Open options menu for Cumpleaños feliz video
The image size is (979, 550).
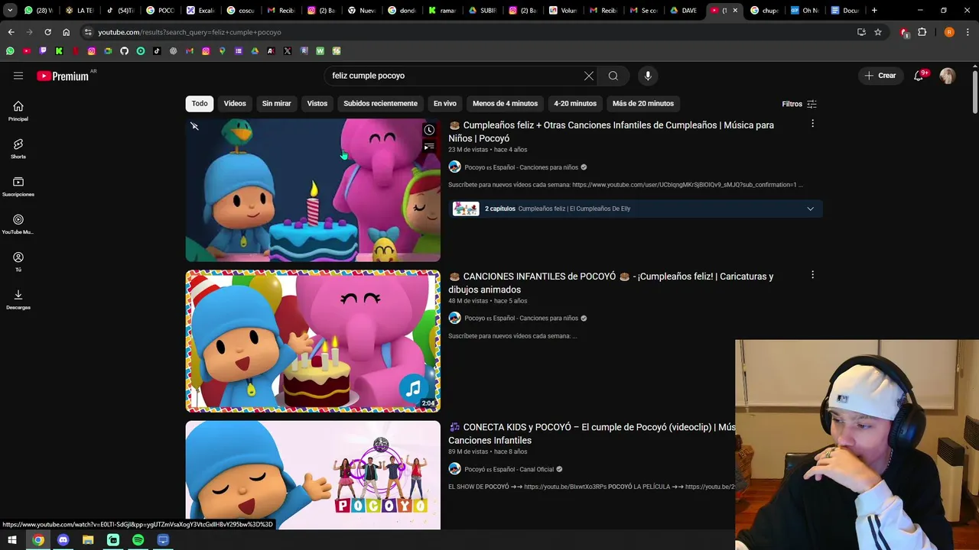(x=812, y=124)
